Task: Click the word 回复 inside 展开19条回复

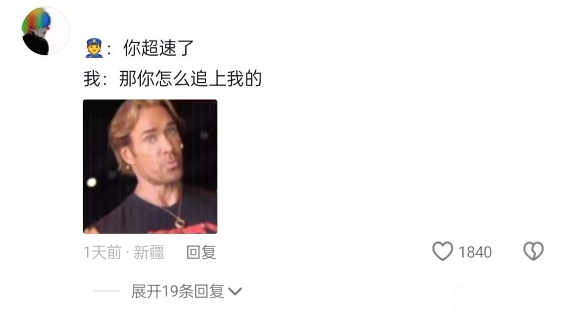Action: [208, 291]
